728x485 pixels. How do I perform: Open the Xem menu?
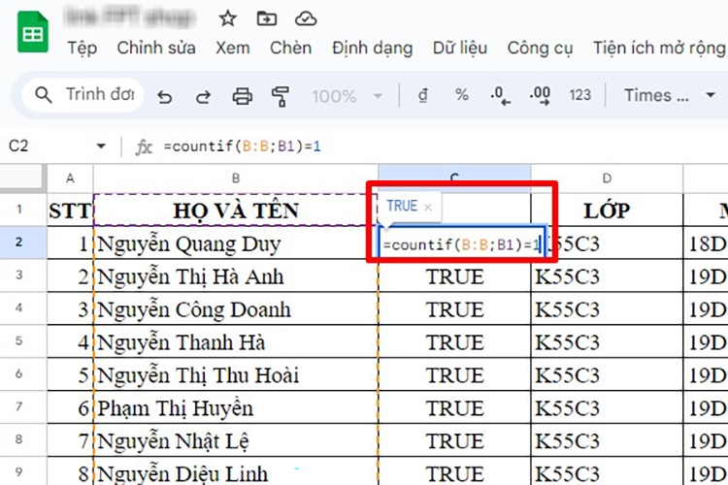click(x=233, y=48)
